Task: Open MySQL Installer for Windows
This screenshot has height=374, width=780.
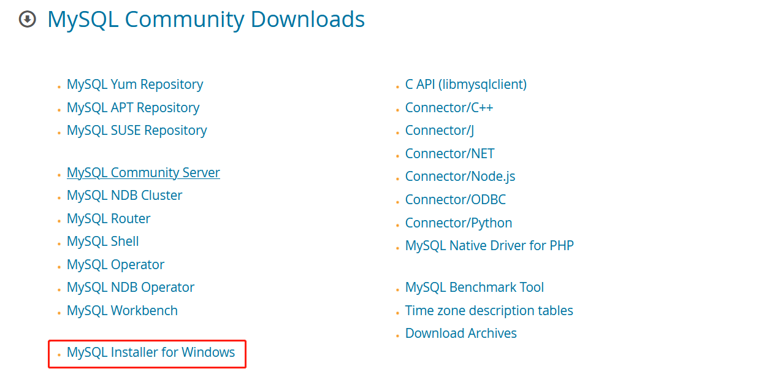Action: [151, 353]
